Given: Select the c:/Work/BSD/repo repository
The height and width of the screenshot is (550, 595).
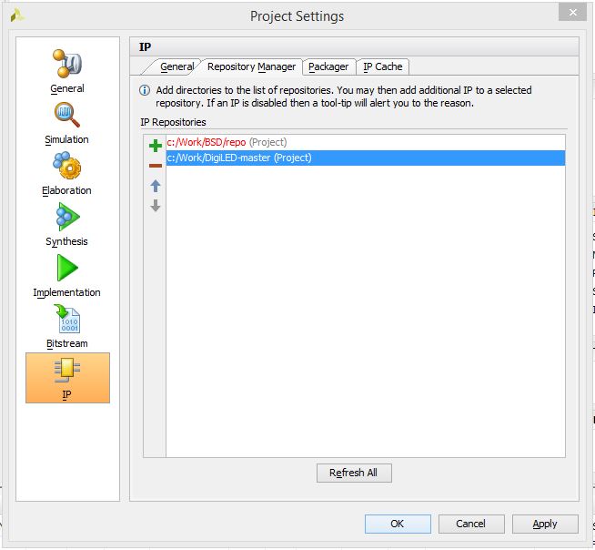Looking at the screenshot, I should click(365, 142).
